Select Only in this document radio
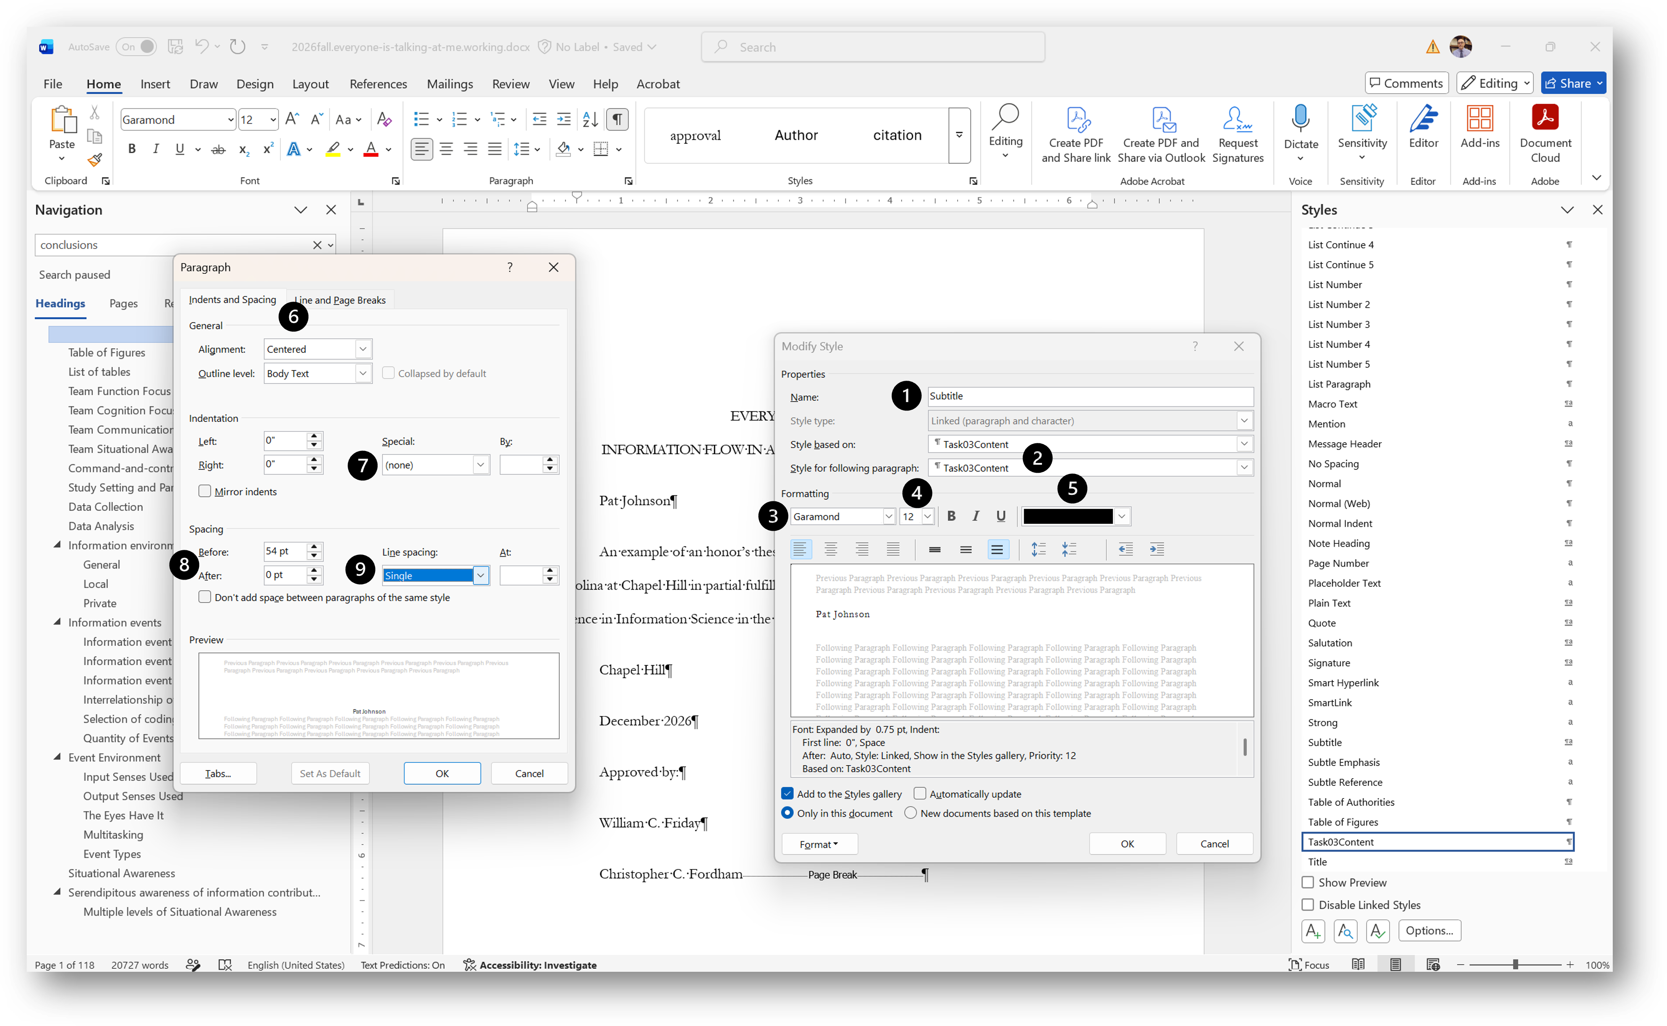The height and width of the screenshot is (1026, 1667). tap(787, 812)
